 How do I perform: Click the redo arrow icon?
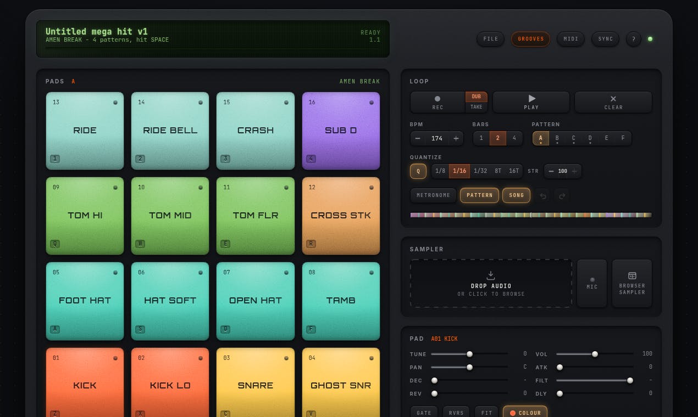tap(562, 196)
